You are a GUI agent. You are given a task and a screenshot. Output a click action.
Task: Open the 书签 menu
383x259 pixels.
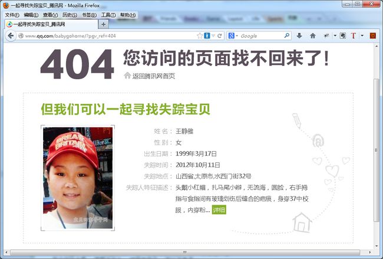click(x=89, y=15)
